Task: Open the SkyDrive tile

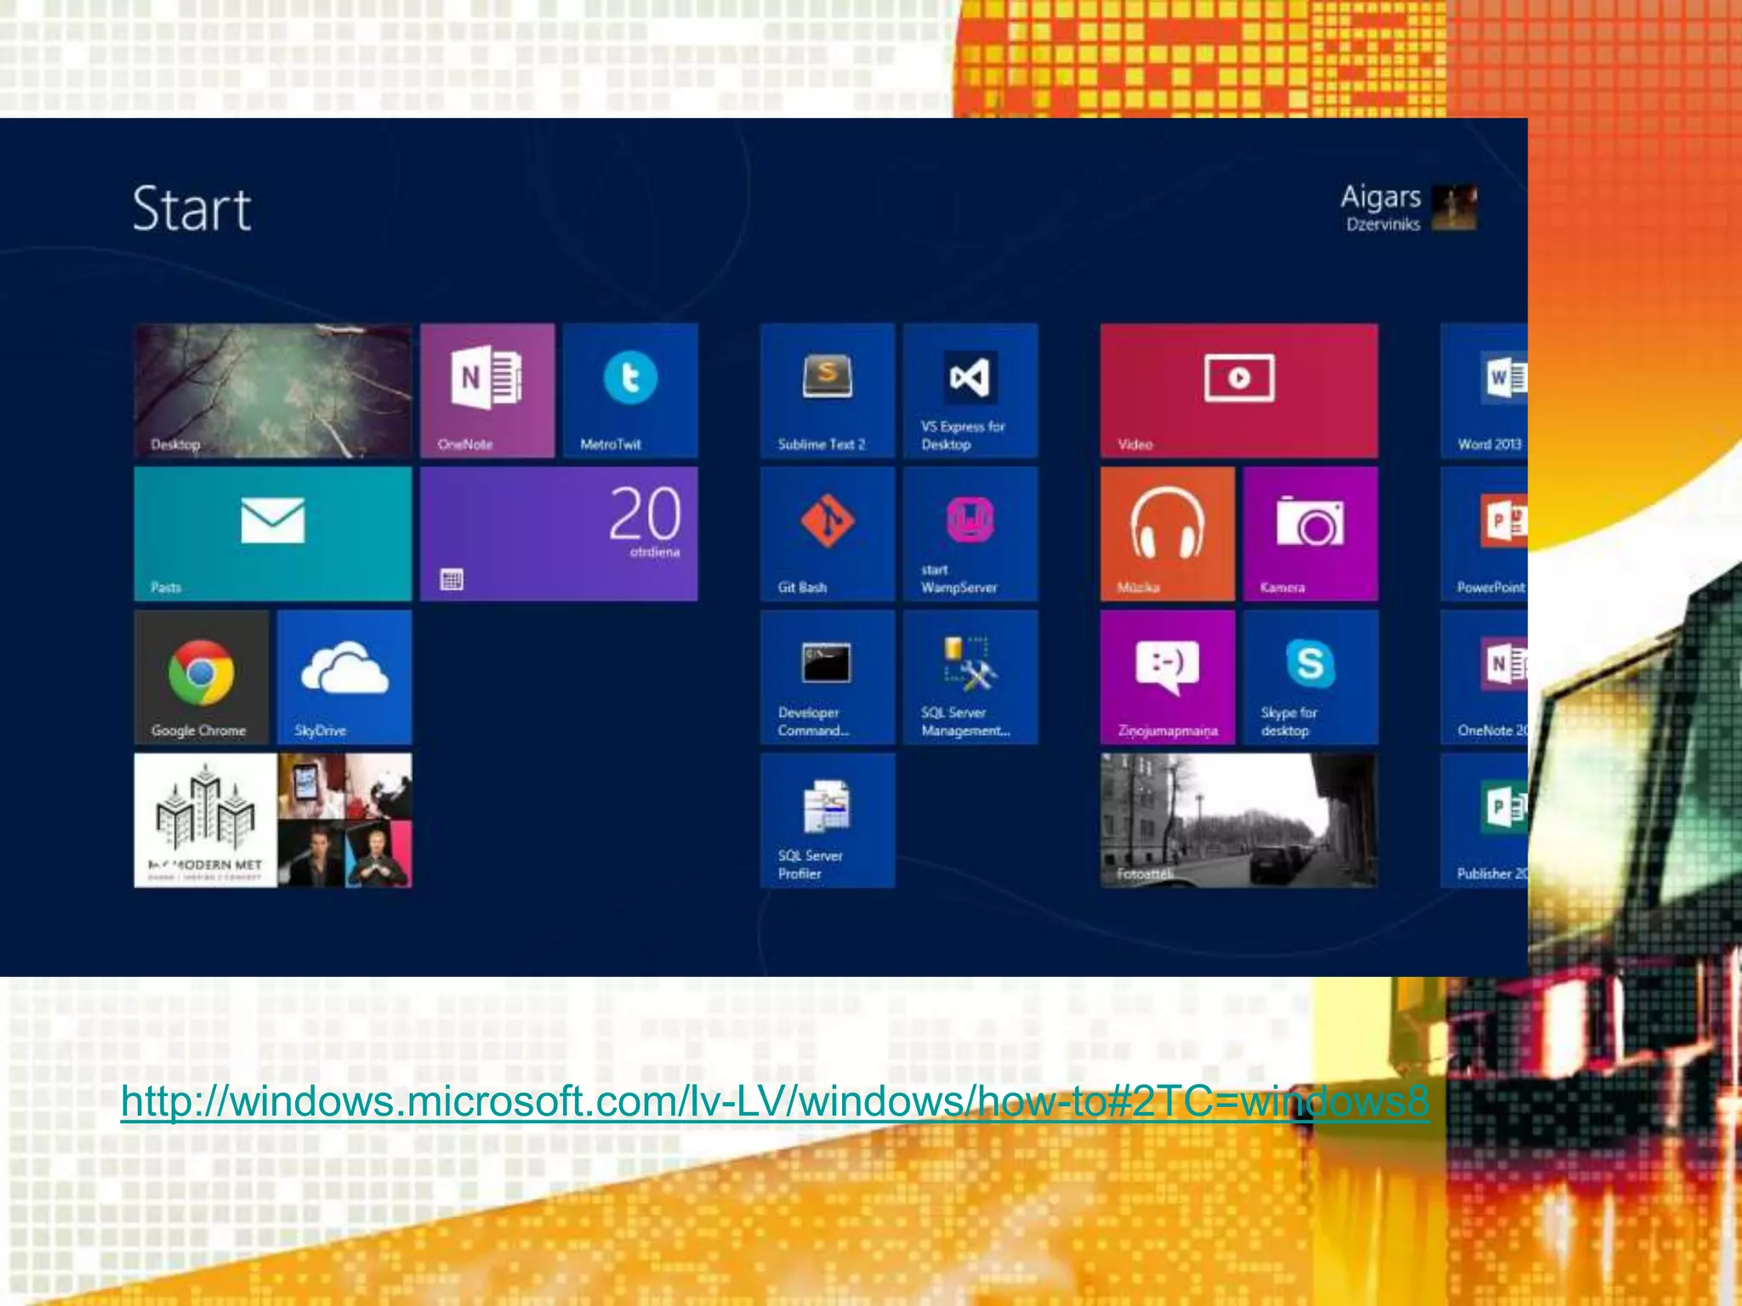Action: [344, 677]
